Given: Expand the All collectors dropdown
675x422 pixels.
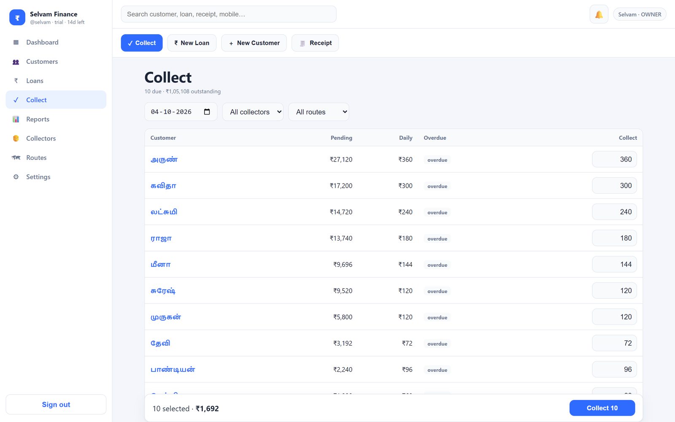Looking at the screenshot, I should point(253,112).
